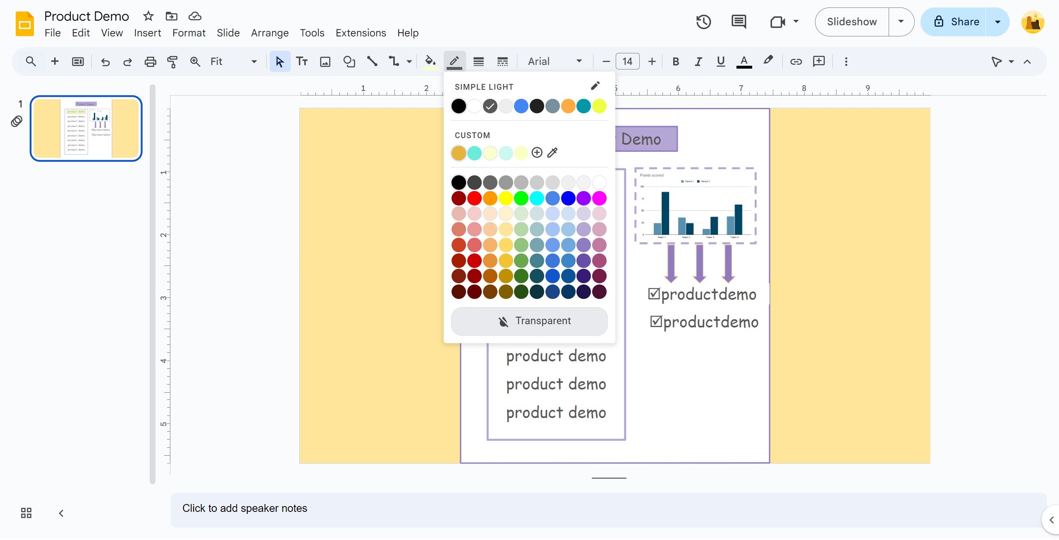Click the Transparent button

529,321
